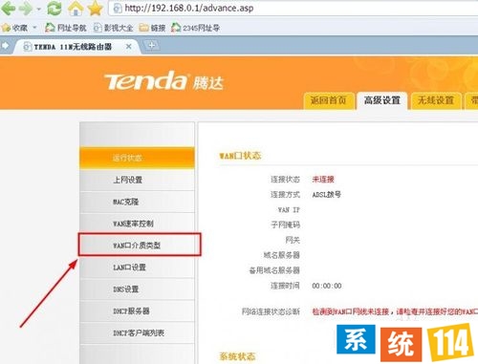Image resolution: width=478 pixels, height=364 pixels.
Task: Click the browser back arrow
Action: point(9,9)
